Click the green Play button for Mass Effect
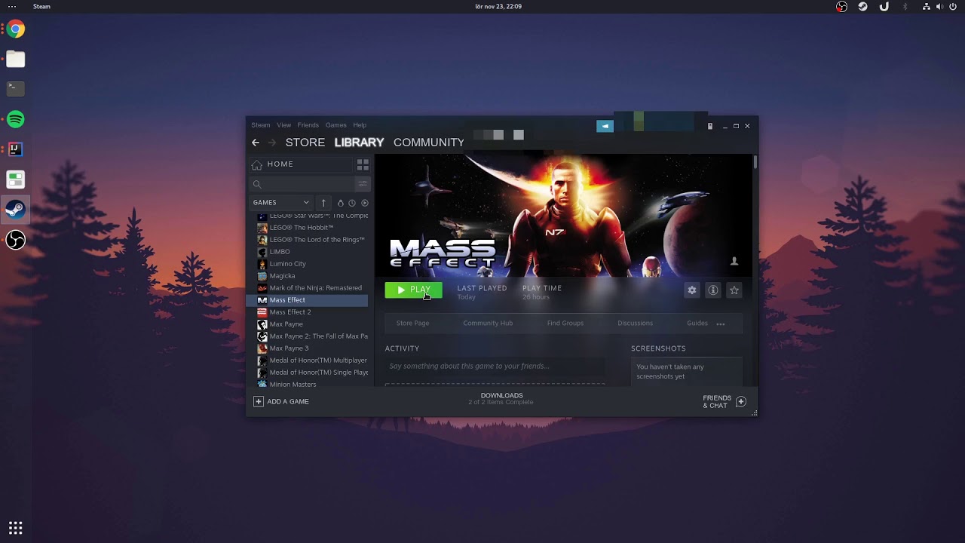This screenshot has width=965, height=543. (x=413, y=290)
